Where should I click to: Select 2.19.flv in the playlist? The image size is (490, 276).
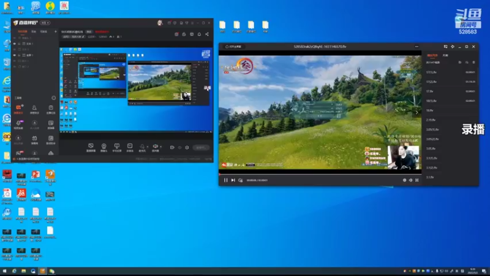(450, 120)
